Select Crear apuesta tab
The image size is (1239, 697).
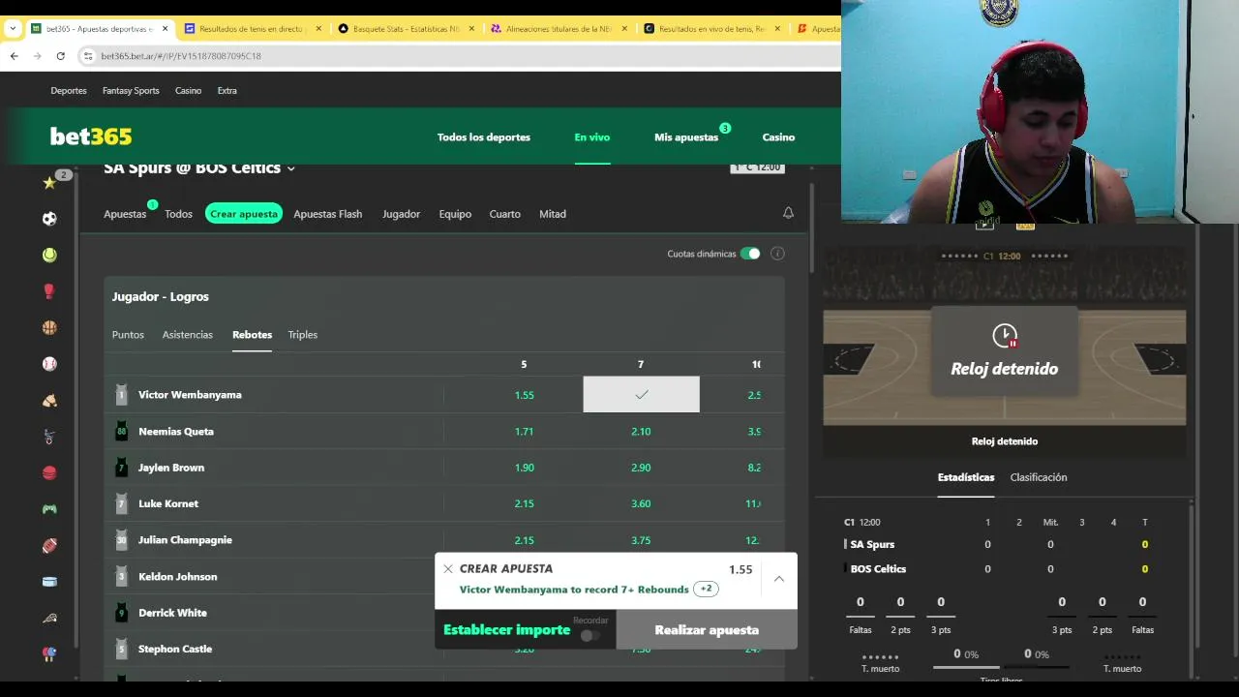[244, 214]
